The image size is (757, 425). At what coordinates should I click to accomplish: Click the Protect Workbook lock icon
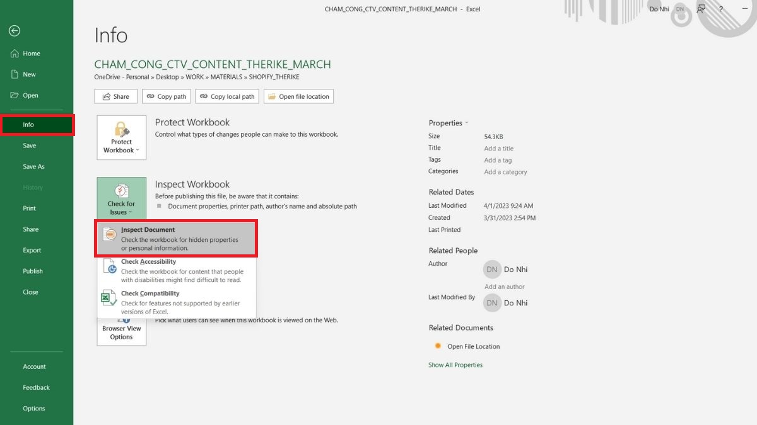pyautogui.click(x=121, y=131)
